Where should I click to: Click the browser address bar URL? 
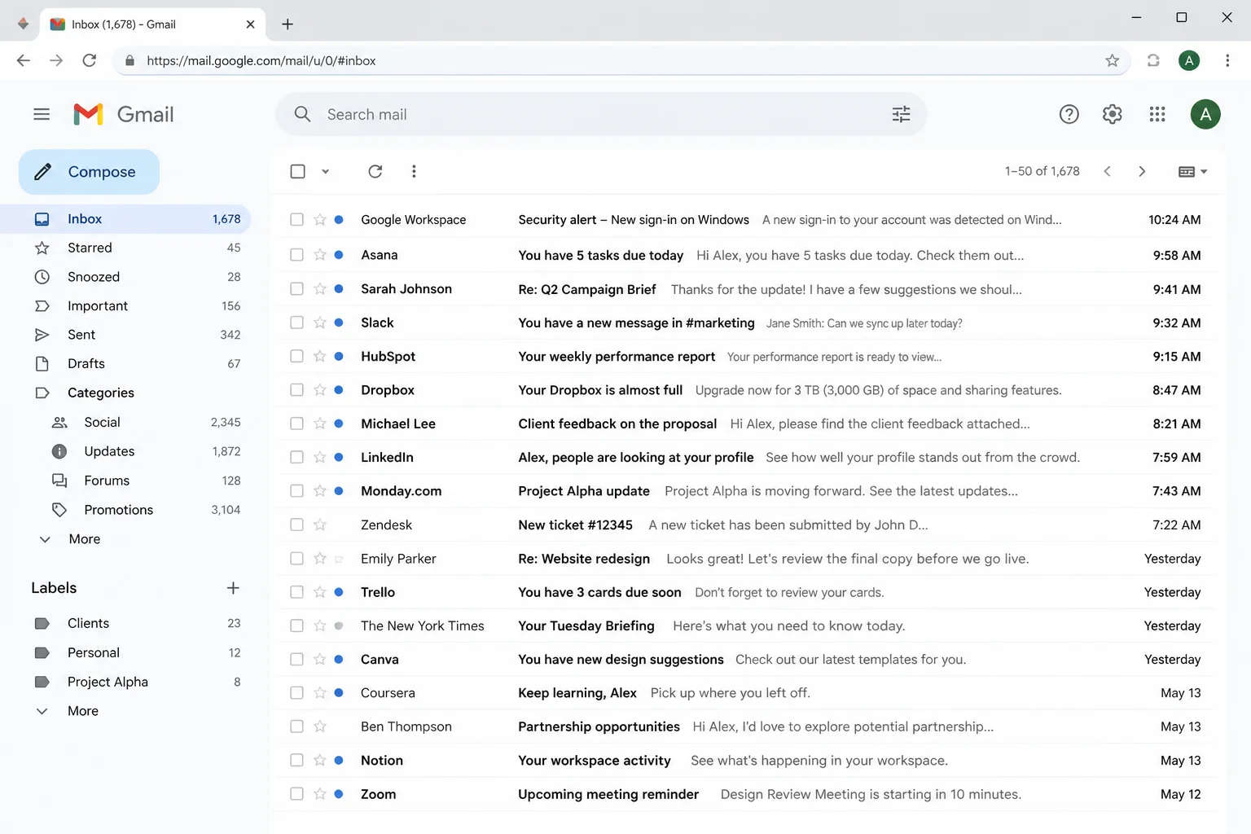(x=261, y=60)
